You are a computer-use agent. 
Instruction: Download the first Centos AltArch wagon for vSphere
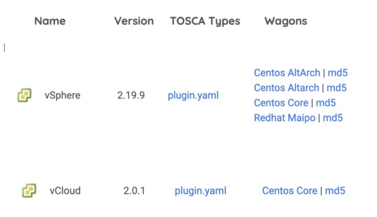(287, 73)
